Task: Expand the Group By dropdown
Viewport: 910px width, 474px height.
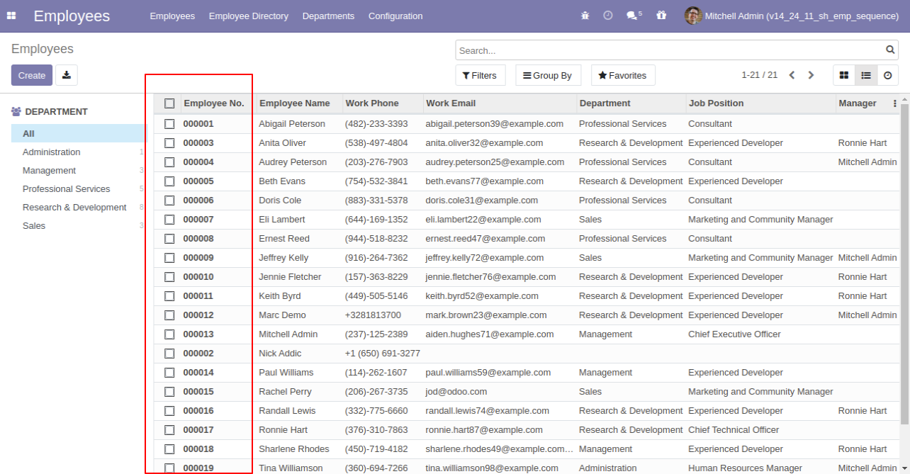Action: pos(548,75)
